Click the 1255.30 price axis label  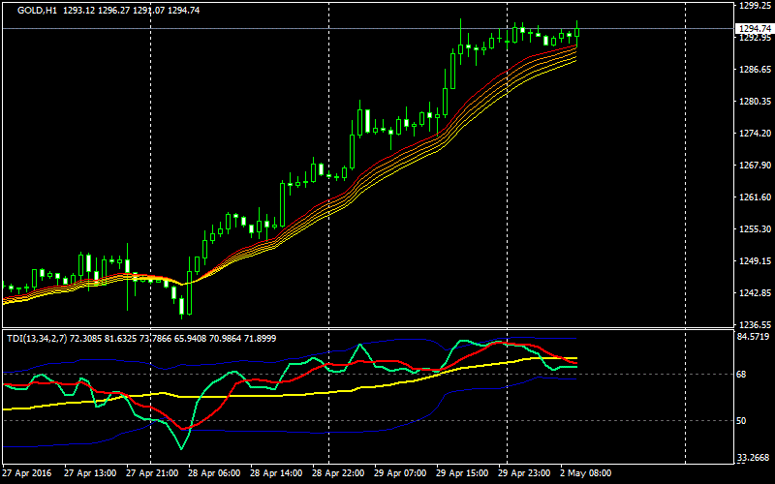(x=755, y=229)
